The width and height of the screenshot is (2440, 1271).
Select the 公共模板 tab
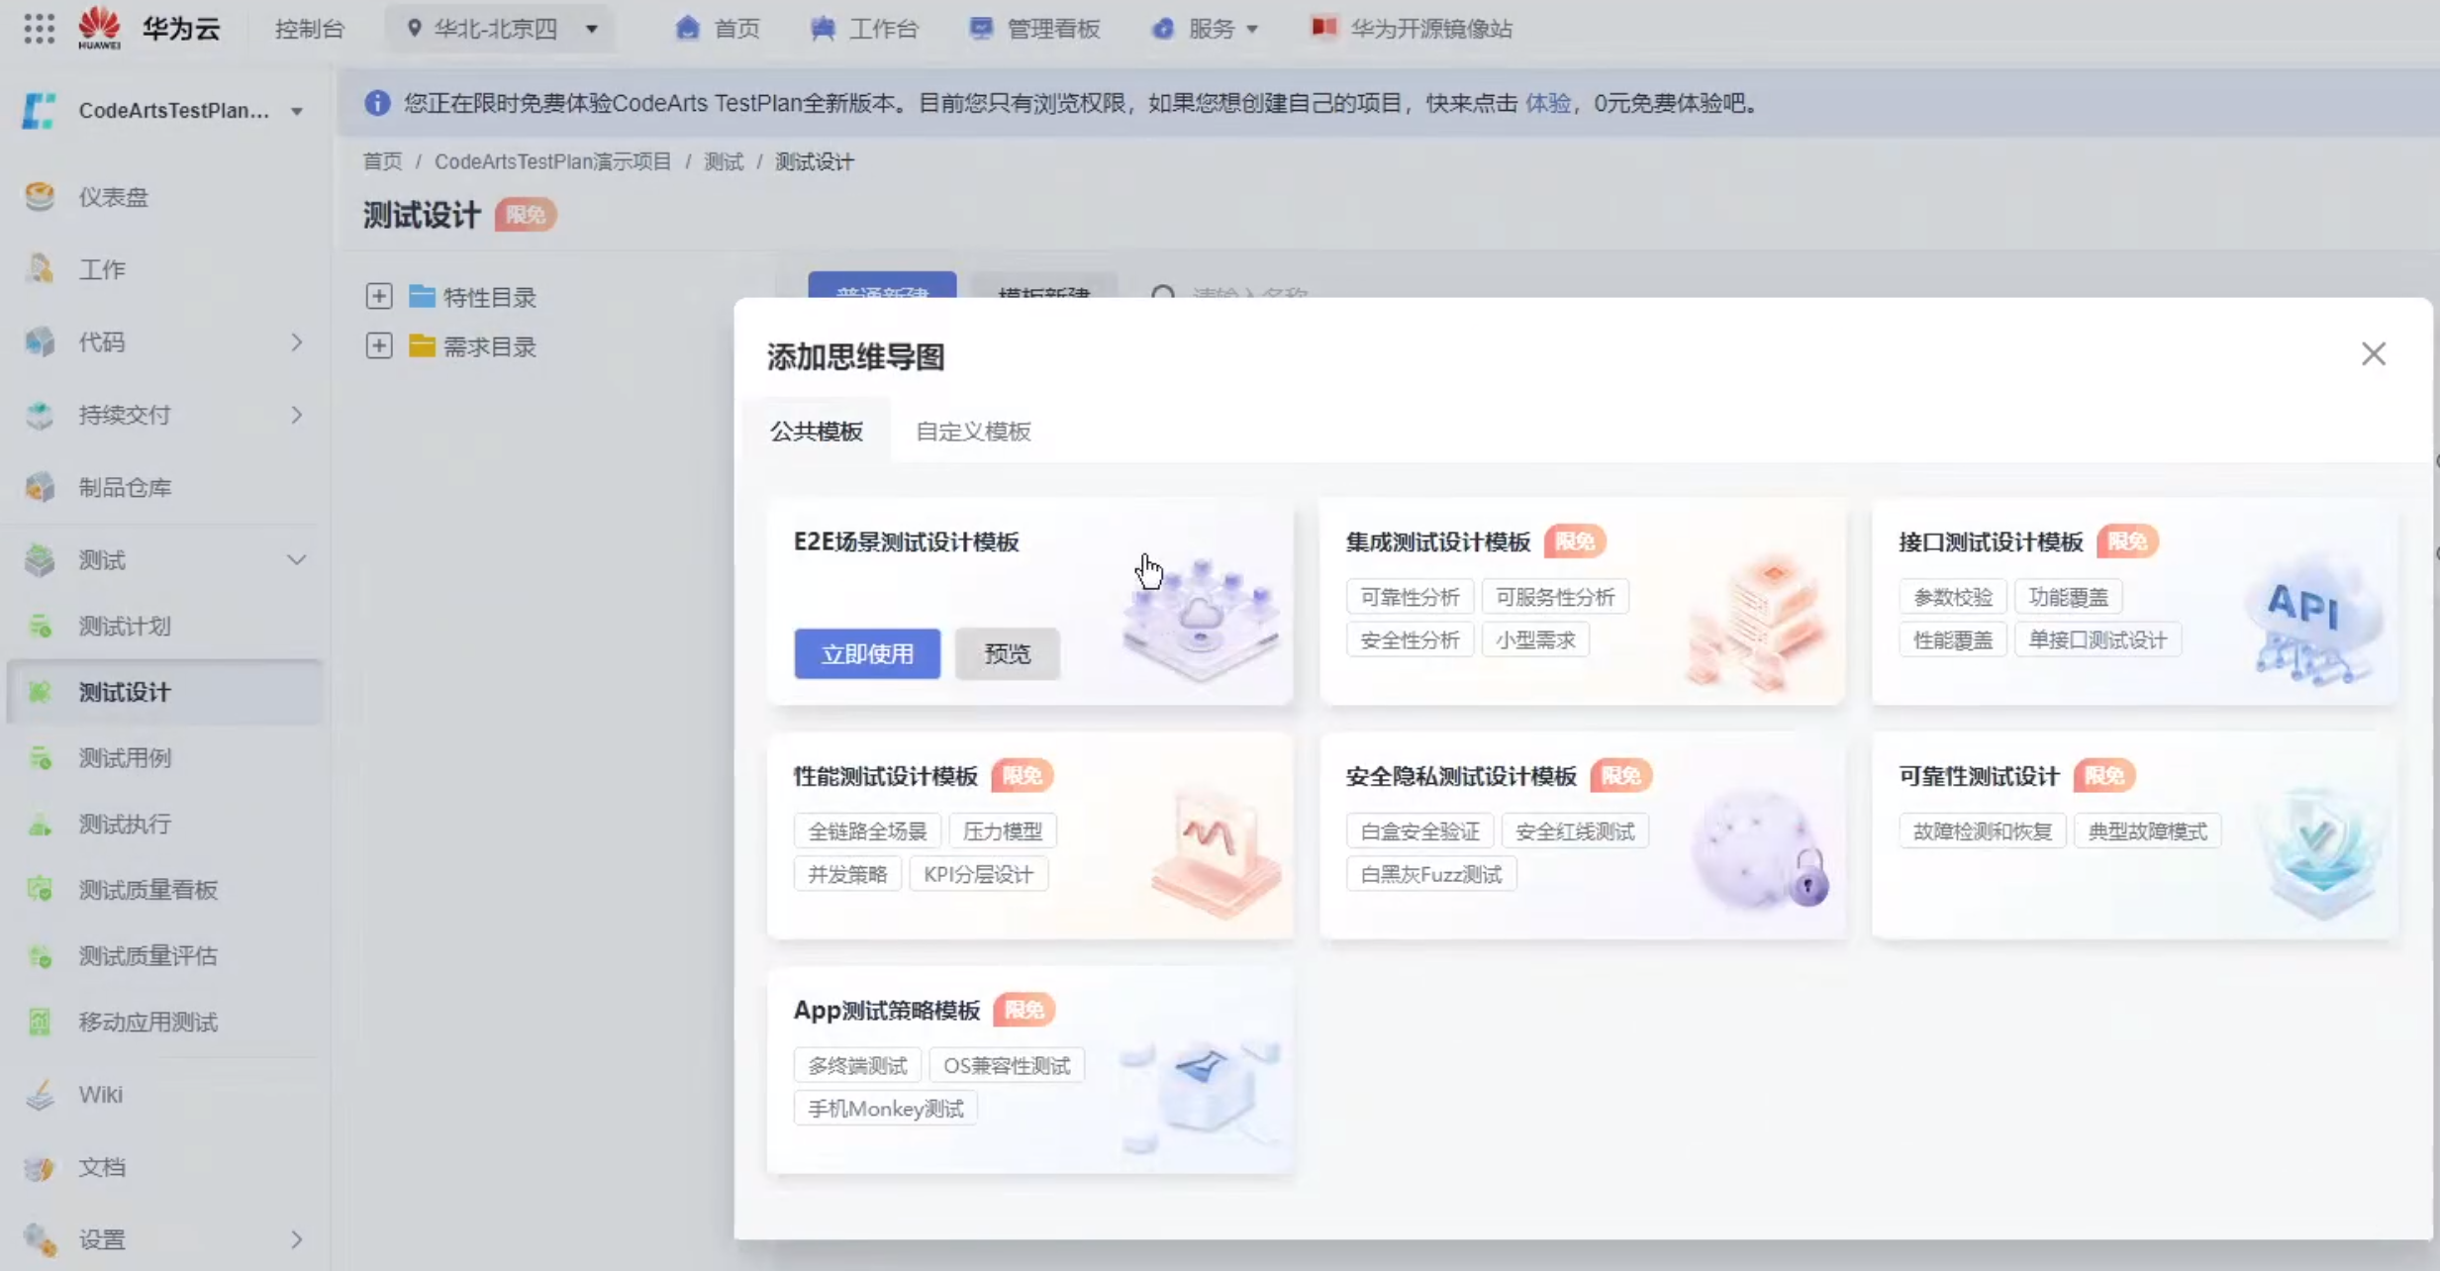click(x=816, y=432)
